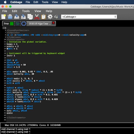Click the line 'ksmps = 1'
Image resolution: width=134 pixels, height=134 pixels.
click(12, 44)
